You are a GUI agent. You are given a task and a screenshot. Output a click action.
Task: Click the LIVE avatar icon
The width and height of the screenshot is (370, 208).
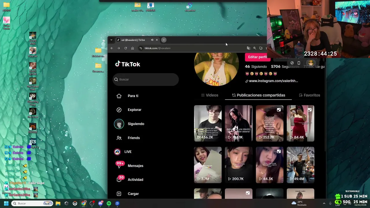pos(117,152)
